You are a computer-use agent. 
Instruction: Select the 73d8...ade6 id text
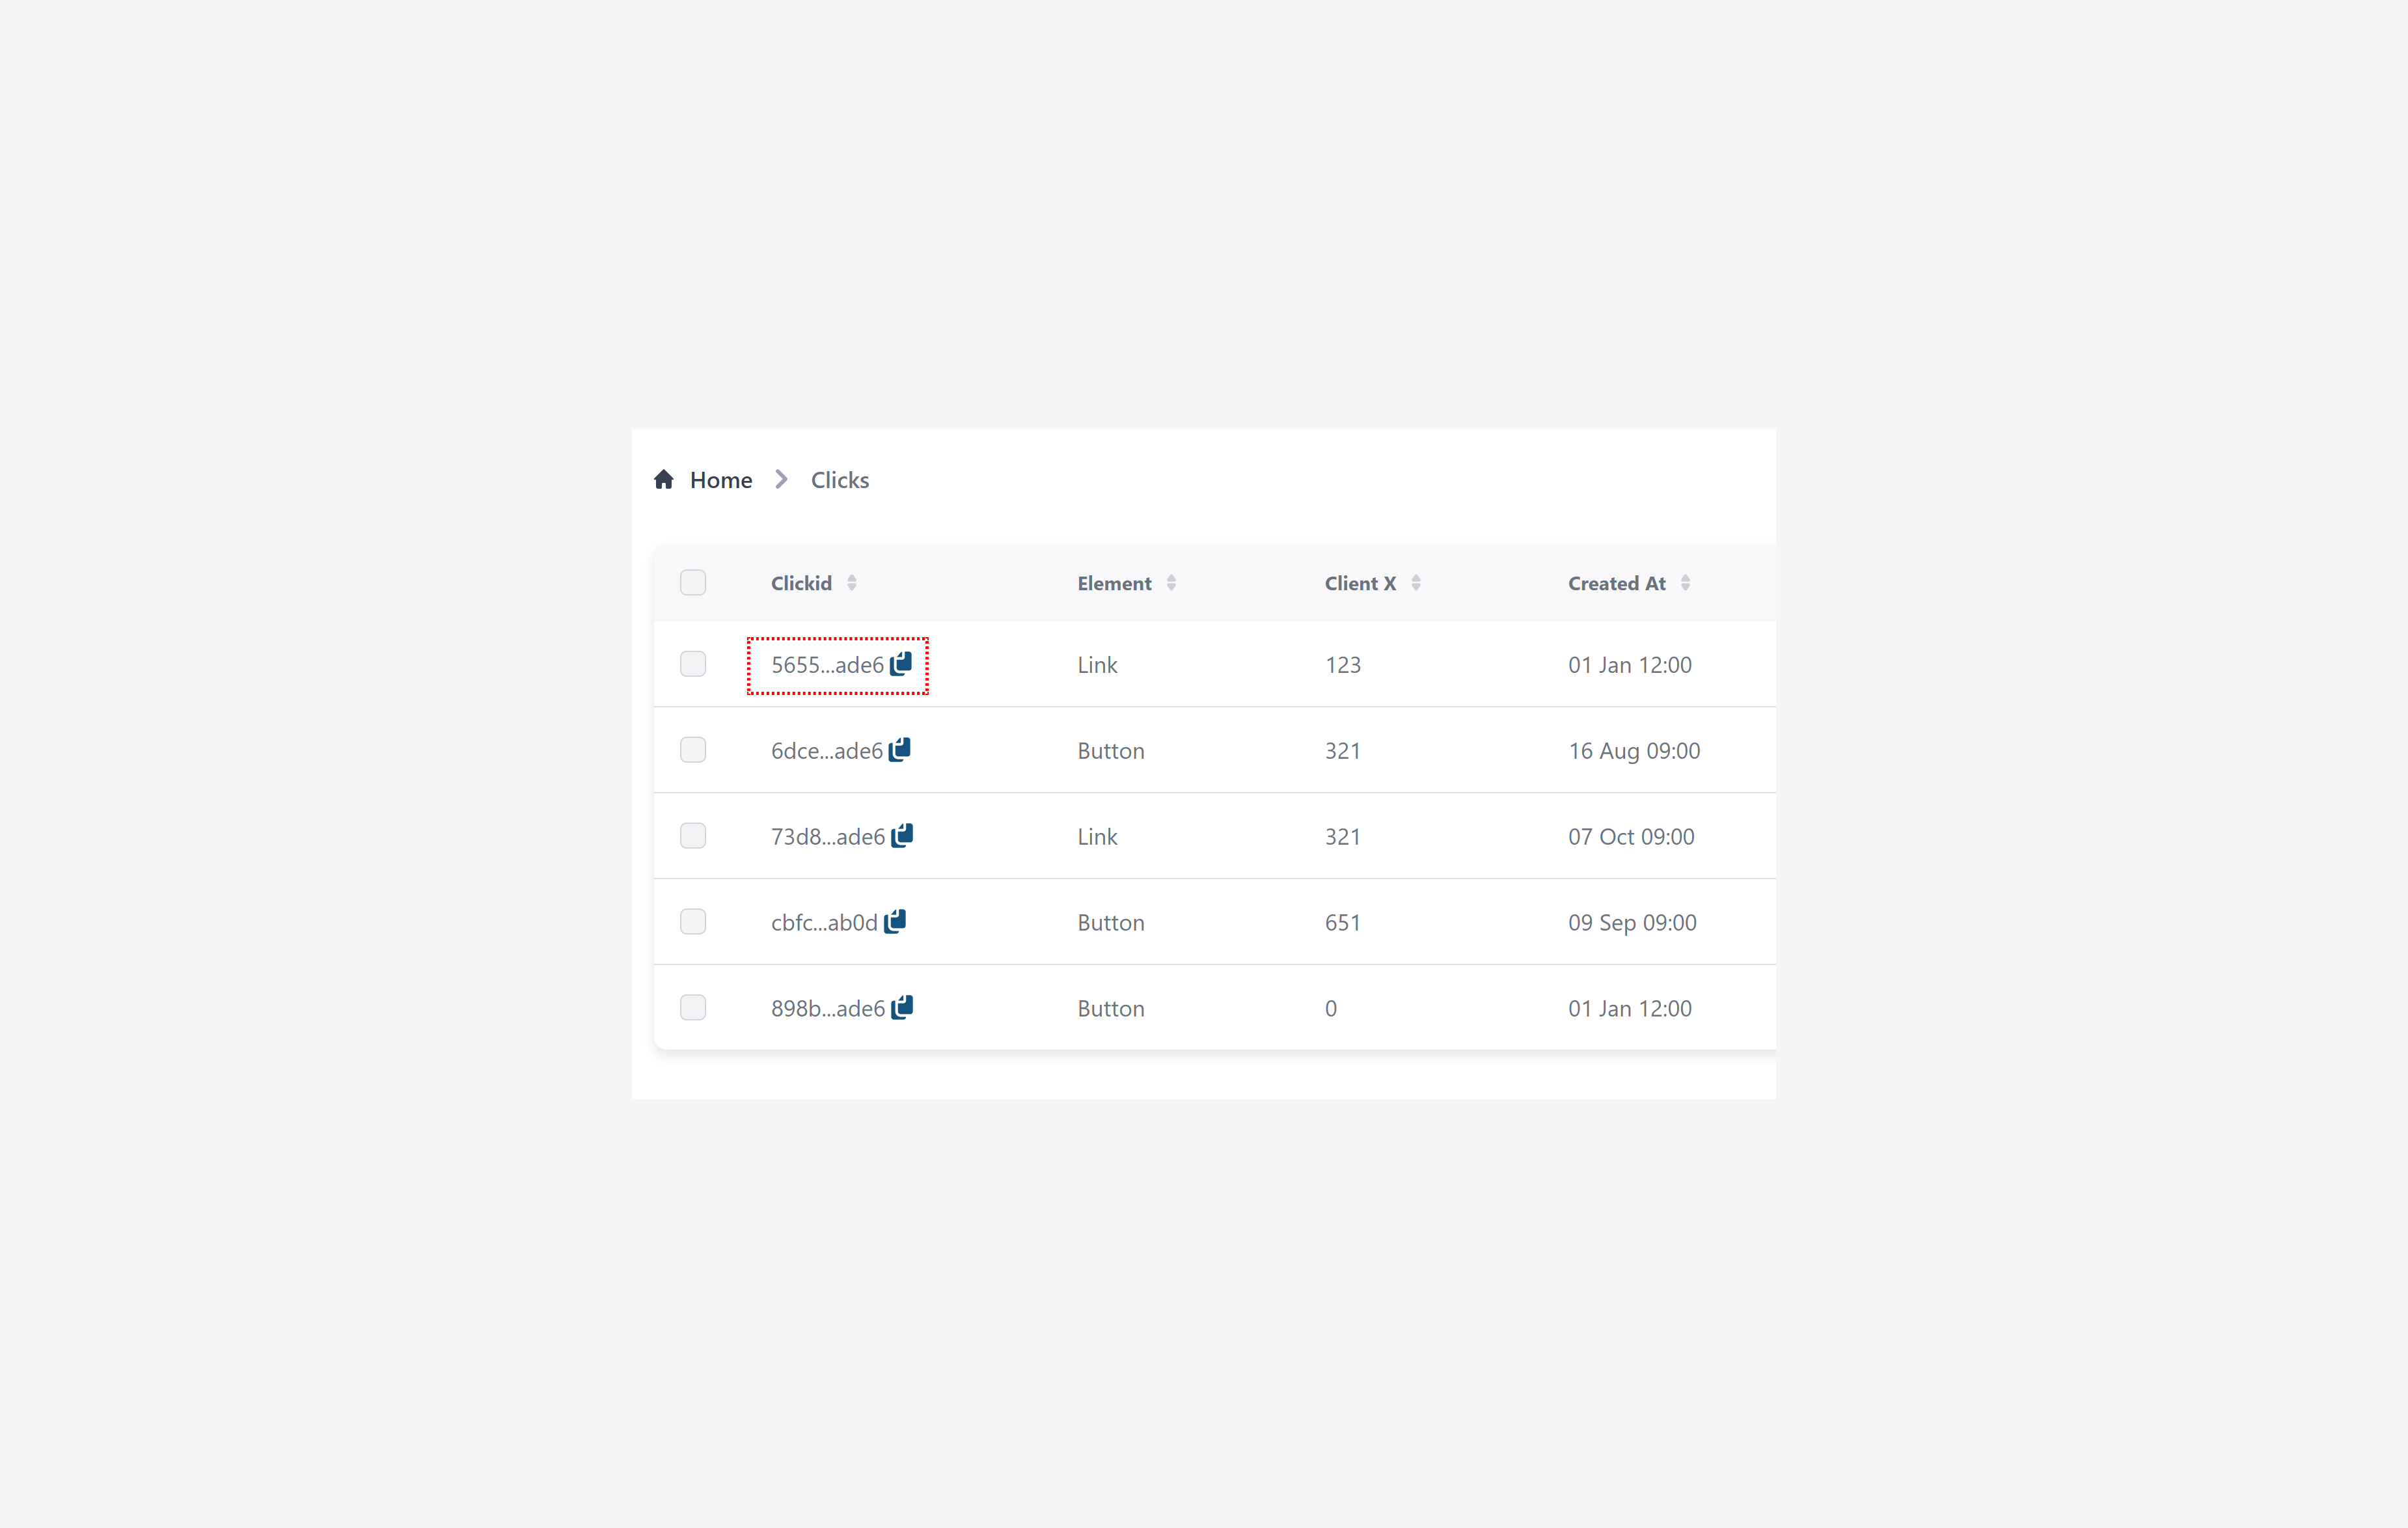tap(828, 837)
